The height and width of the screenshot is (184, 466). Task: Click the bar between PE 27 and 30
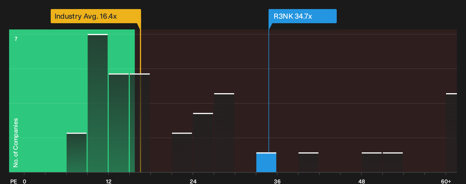coord(224,133)
